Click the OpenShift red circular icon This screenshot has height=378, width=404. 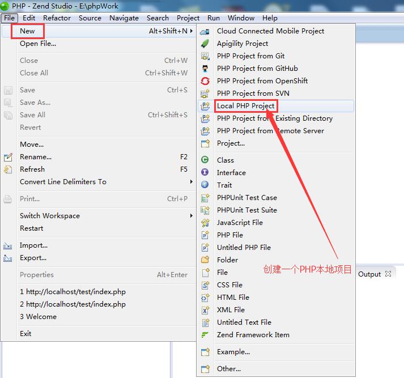coord(205,81)
